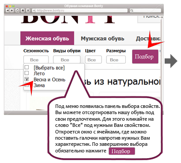The image size is (181, 163).
Task: Click the plus icon beside the URL
Action: click(34, 11)
